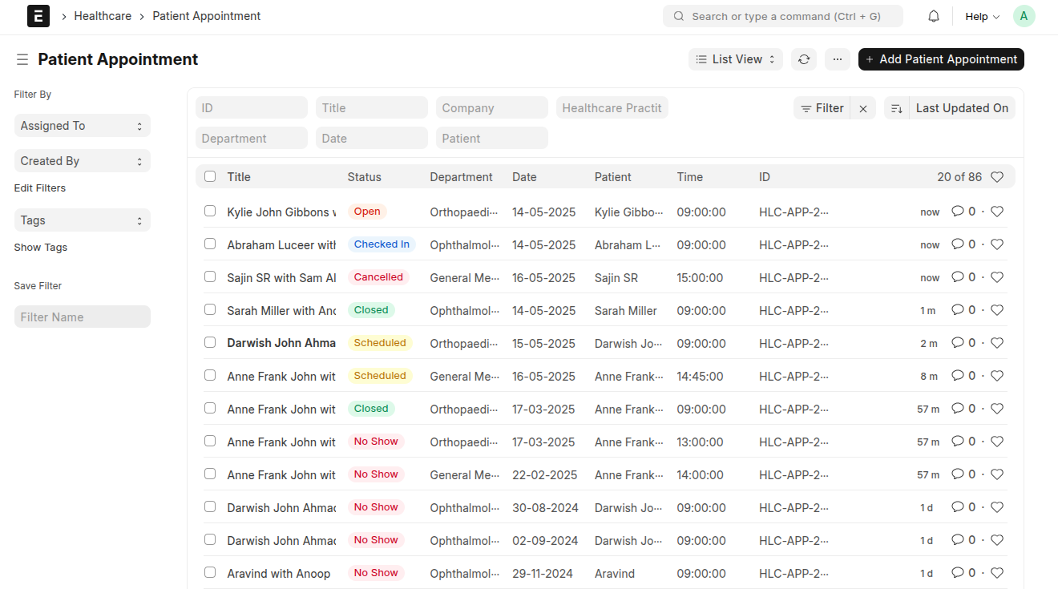Expand the Assigned To filter dropdown
This screenshot has width=1058, height=589.
(83, 126)
